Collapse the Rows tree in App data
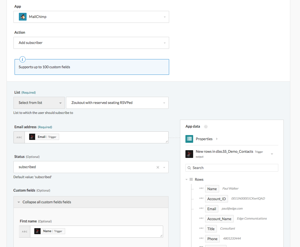Screen dimensions: 300x247 [x=186, y=179]
